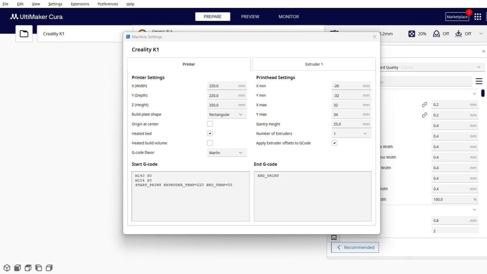Open the G-code flavor dropdown
This screenshot has width=487, height=274.
point(226,153)
